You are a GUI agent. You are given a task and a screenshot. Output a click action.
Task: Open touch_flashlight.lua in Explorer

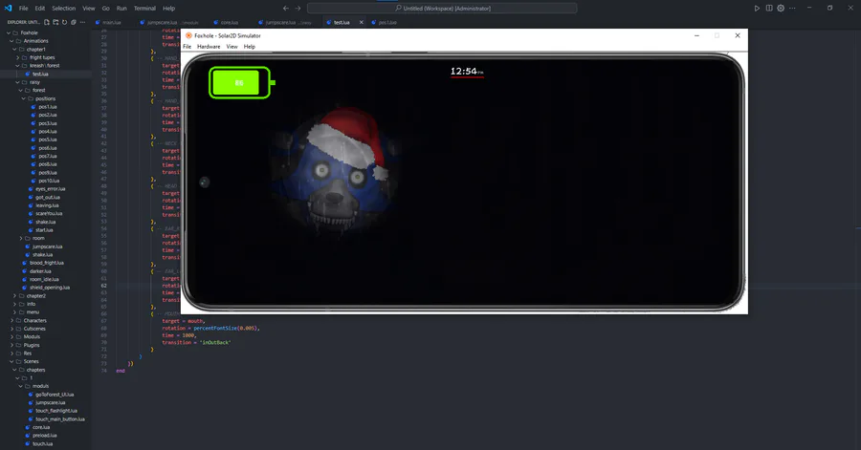pos(56,411)
